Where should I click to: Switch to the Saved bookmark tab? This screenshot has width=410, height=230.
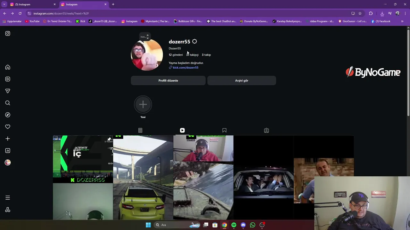(224, 130)
